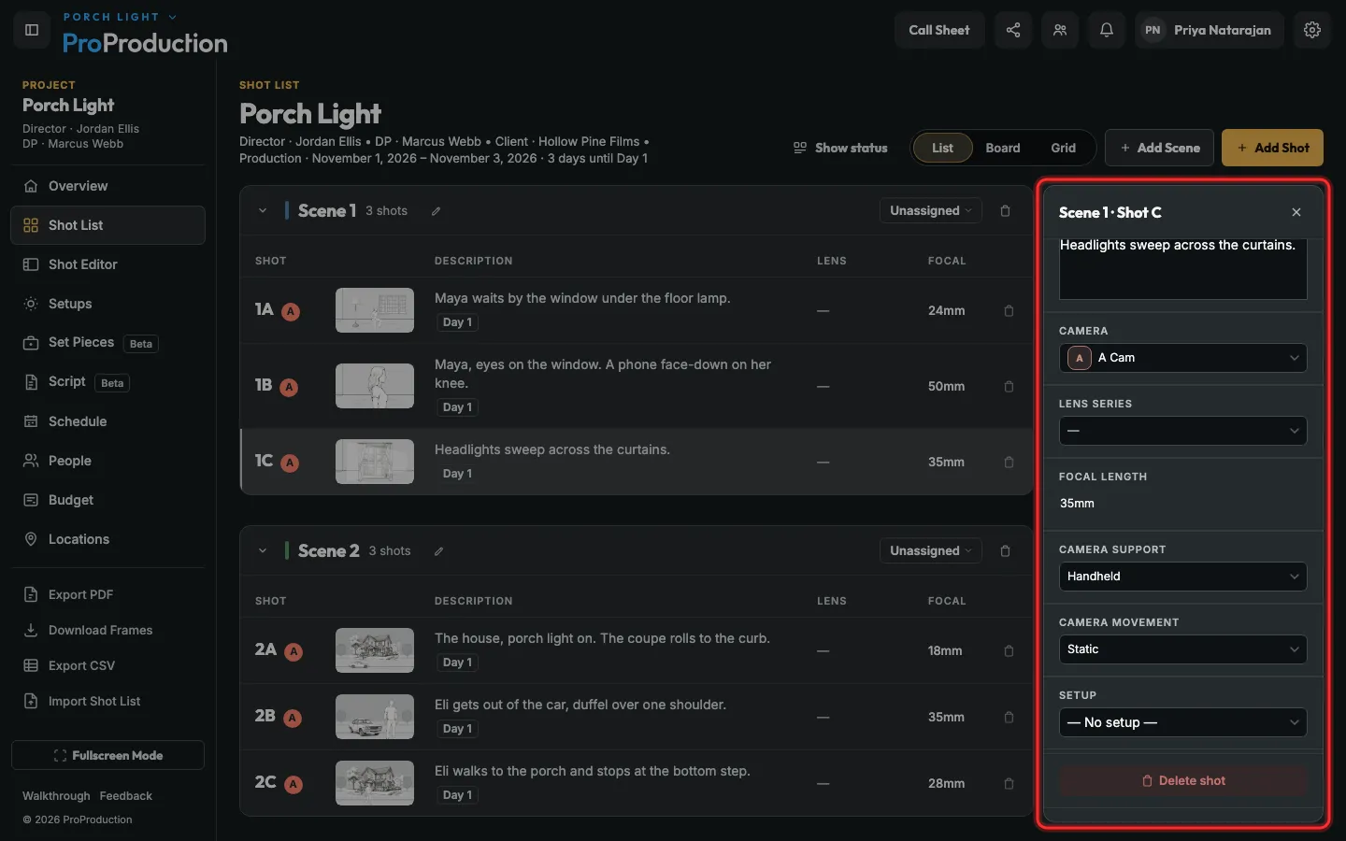Viewport: 1346px width, 841px height.
Task: Open Lens Series dropdown
Action: click(x=1182, y=431)
